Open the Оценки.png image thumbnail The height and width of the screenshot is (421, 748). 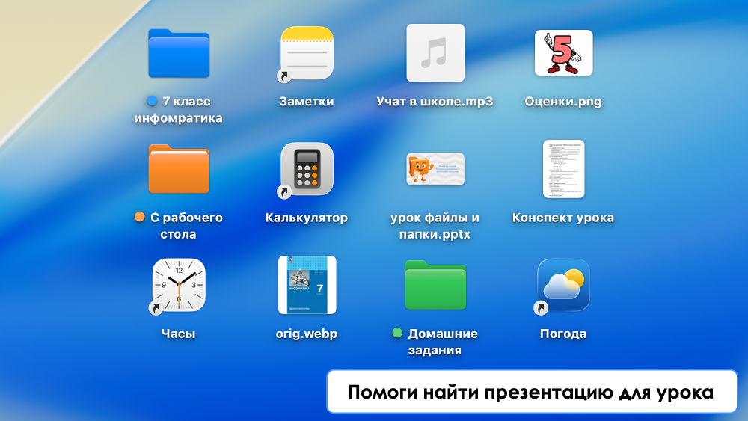pos(563,53)
